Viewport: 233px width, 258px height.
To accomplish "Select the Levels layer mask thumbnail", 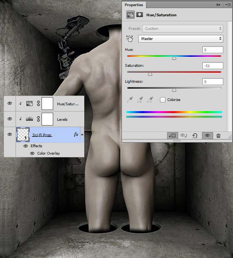I will [47, 119].
